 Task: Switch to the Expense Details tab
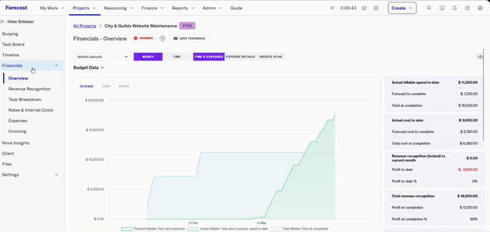[x=240, y=56]
